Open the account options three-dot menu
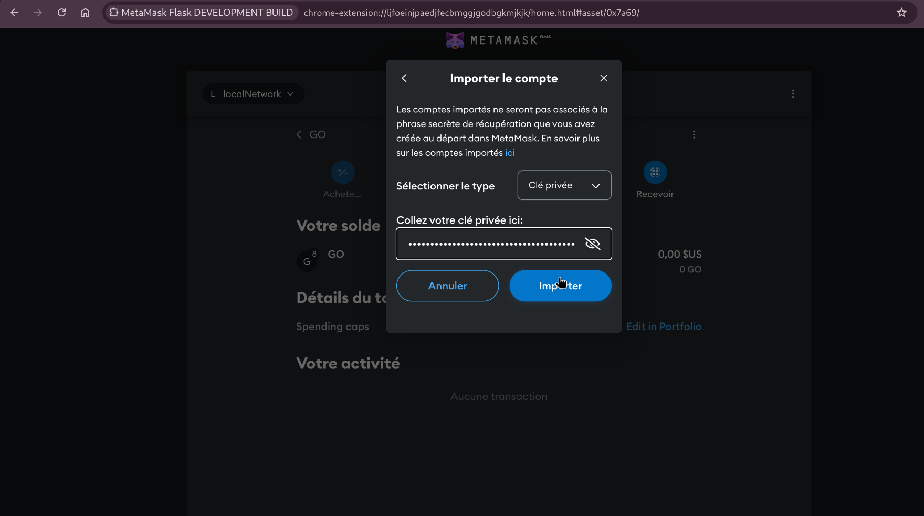The width and height of the screenshot is (924, 516). 793,94
